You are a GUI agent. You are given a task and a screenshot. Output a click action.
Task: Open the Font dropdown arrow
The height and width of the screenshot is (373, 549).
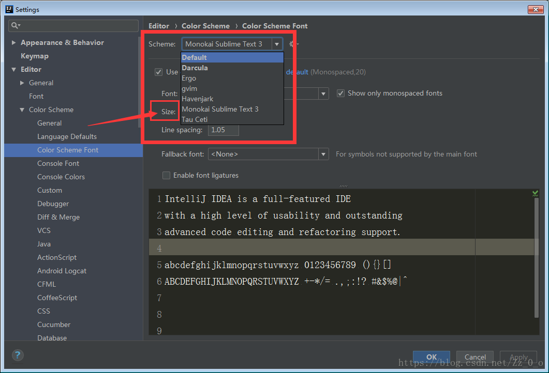tap(323, 94)
